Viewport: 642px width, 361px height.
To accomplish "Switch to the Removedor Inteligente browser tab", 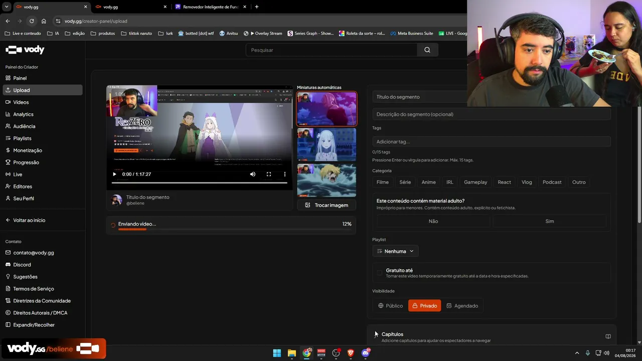I will [211, 7].
